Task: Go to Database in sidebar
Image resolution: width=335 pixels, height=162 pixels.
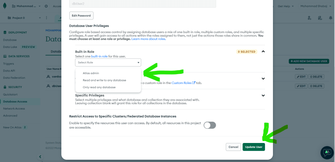Action: coord(10,40)
